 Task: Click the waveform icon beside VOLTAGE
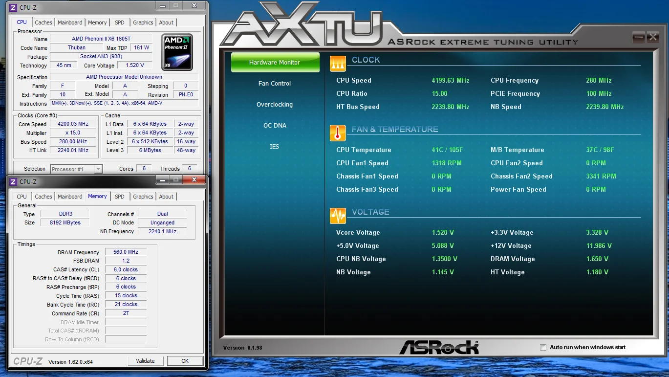[x=338, y=215]
